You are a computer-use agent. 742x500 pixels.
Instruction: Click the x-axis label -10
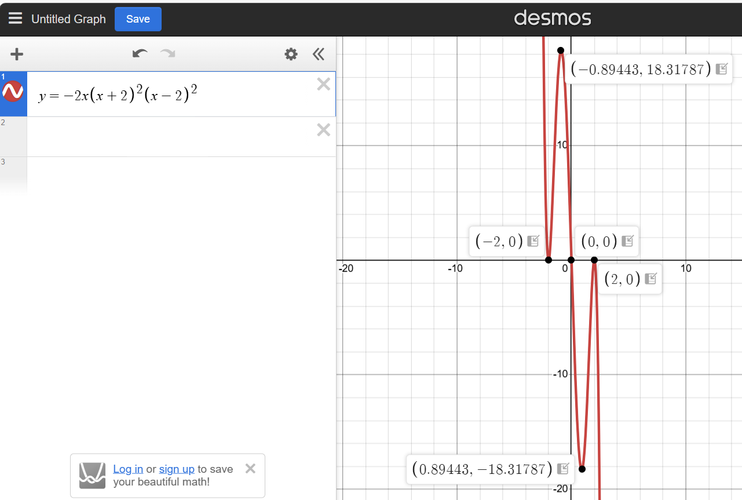point(455,269)
